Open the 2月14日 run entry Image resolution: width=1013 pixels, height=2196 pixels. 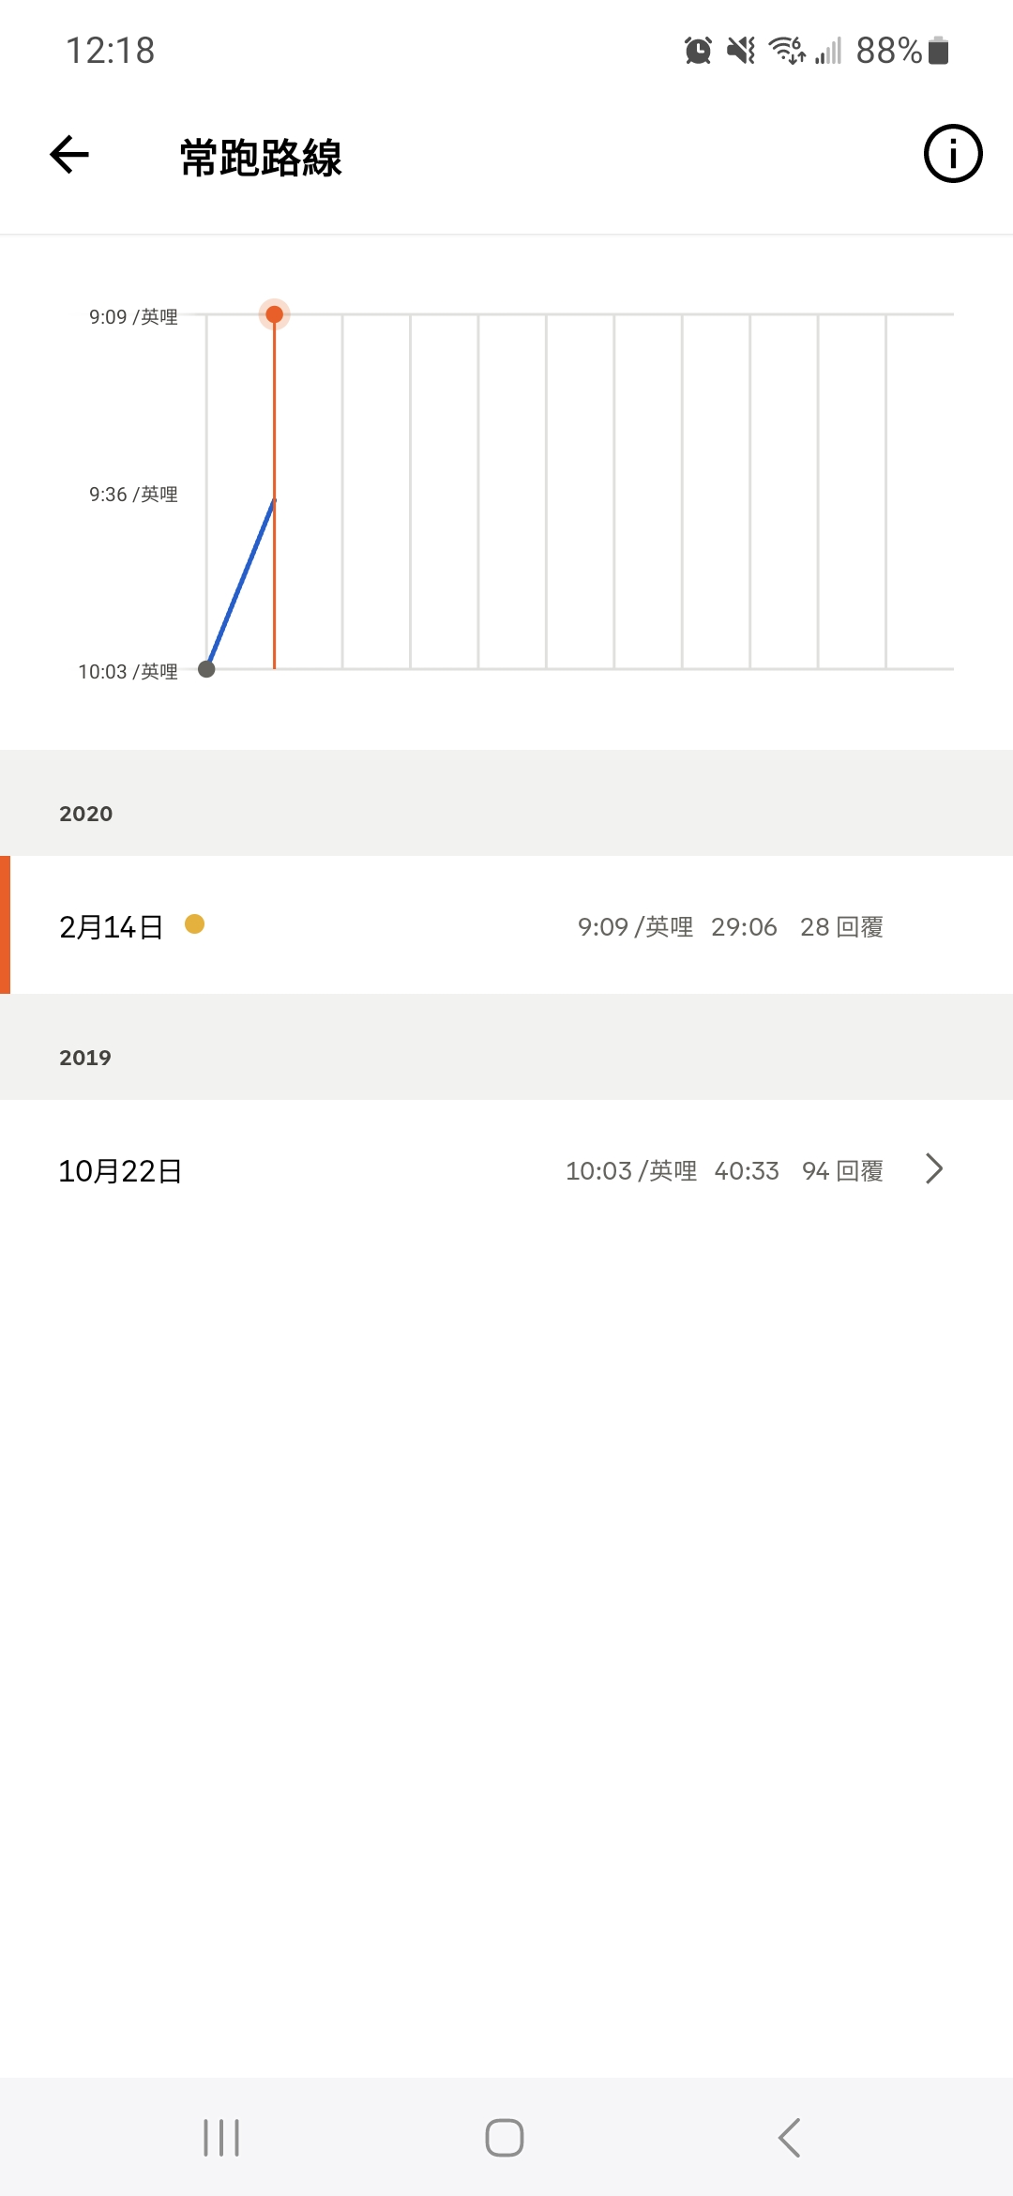coord(506,925)
